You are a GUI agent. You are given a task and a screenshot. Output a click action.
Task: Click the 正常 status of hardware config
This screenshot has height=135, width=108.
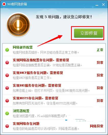100,50
